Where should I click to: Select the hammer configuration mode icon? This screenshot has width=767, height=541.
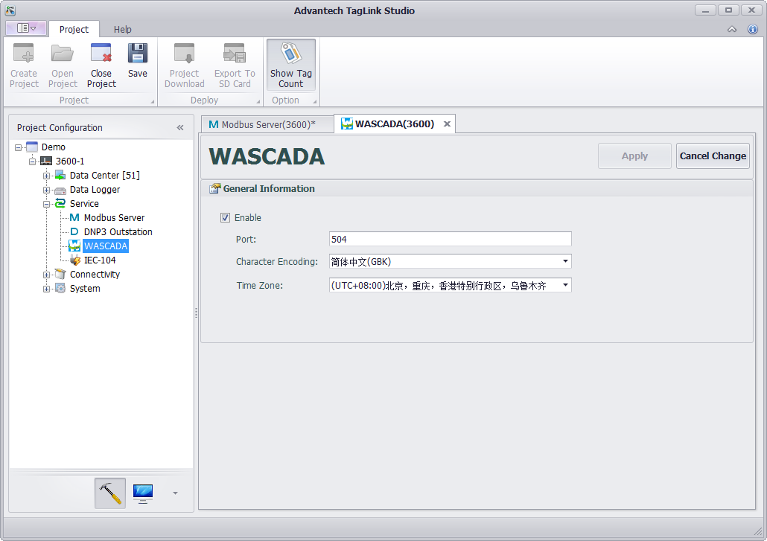tap(110, 493)
